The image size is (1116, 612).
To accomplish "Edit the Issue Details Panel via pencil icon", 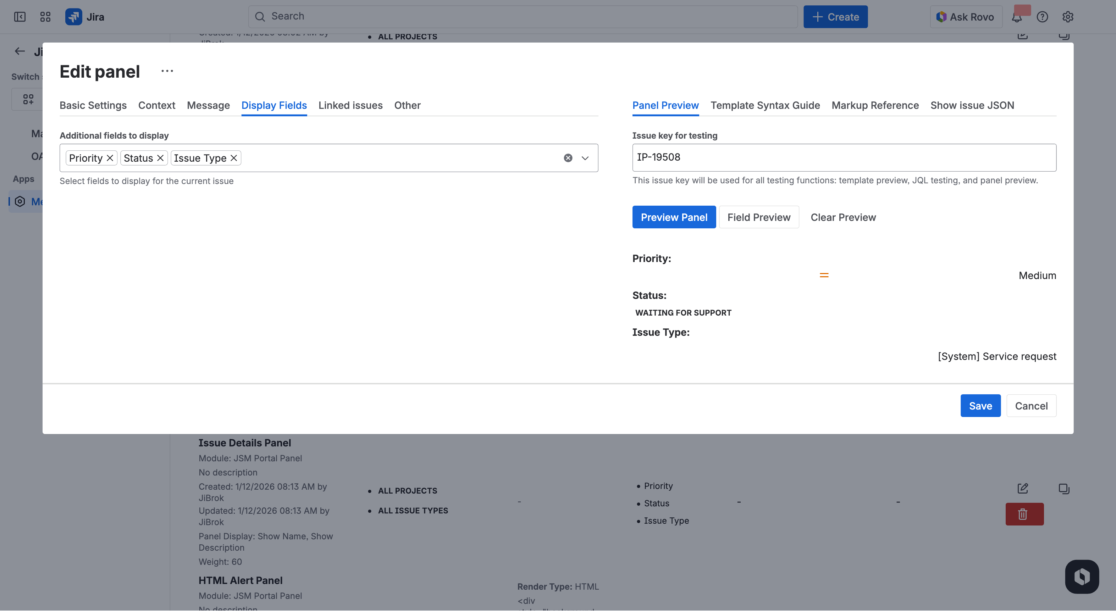I will (x=1023, y=488).
